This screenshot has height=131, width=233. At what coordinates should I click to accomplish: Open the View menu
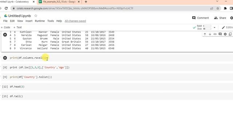pyautogui.click(x=20, y=21)
